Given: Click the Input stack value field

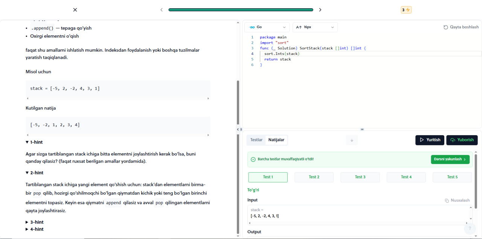Looking at the screenshot, I should (360, 215).
